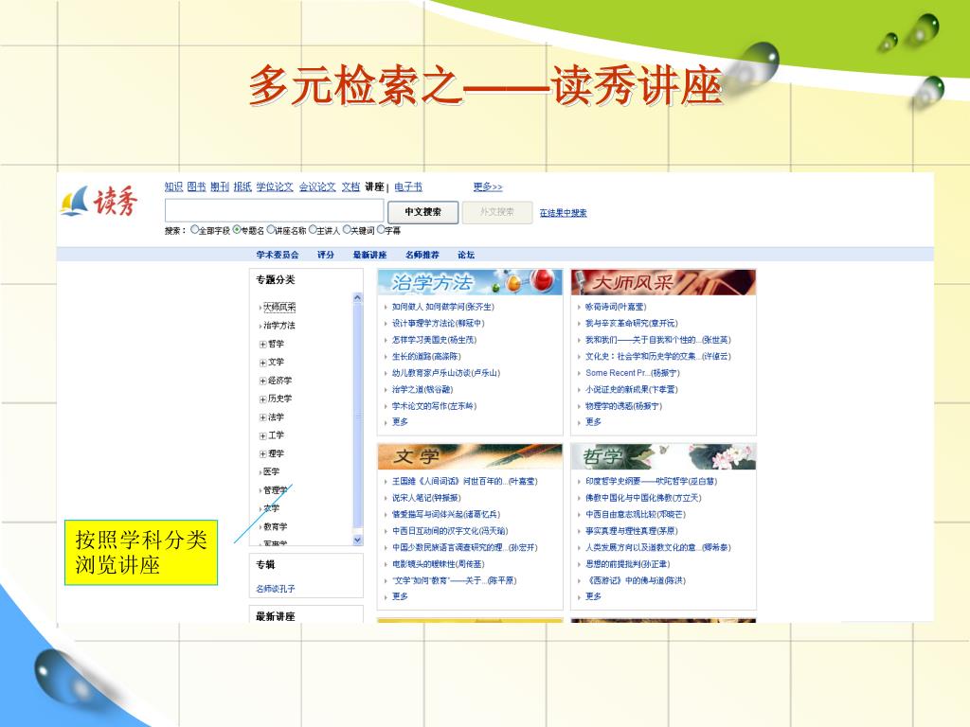Expand the 法学 category plus box
Viewport: 970px width, 727px height.
(x=263, y=417)
